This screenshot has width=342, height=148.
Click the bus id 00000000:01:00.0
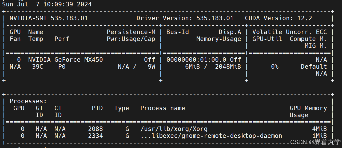196,60
